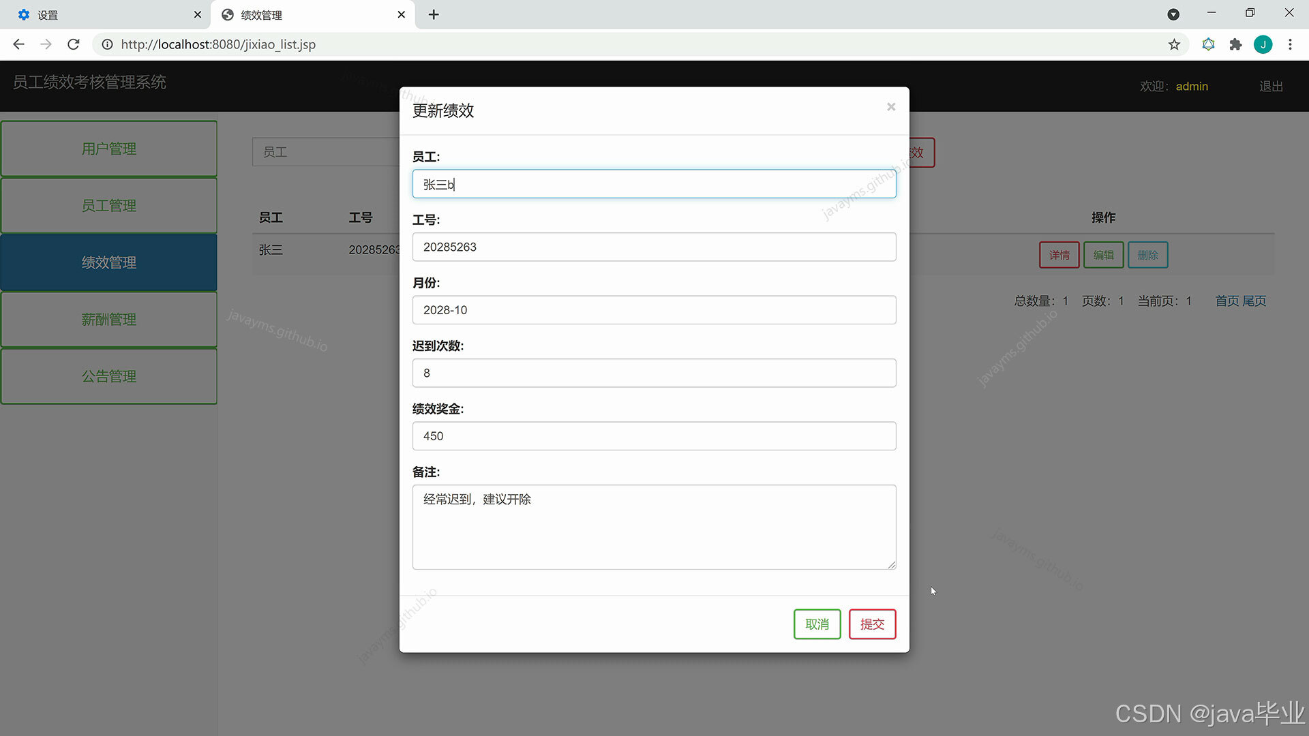This screenshot has width=1309, height=736.
Task: Click the 总数量 count text
Action: pos(1041,301)
